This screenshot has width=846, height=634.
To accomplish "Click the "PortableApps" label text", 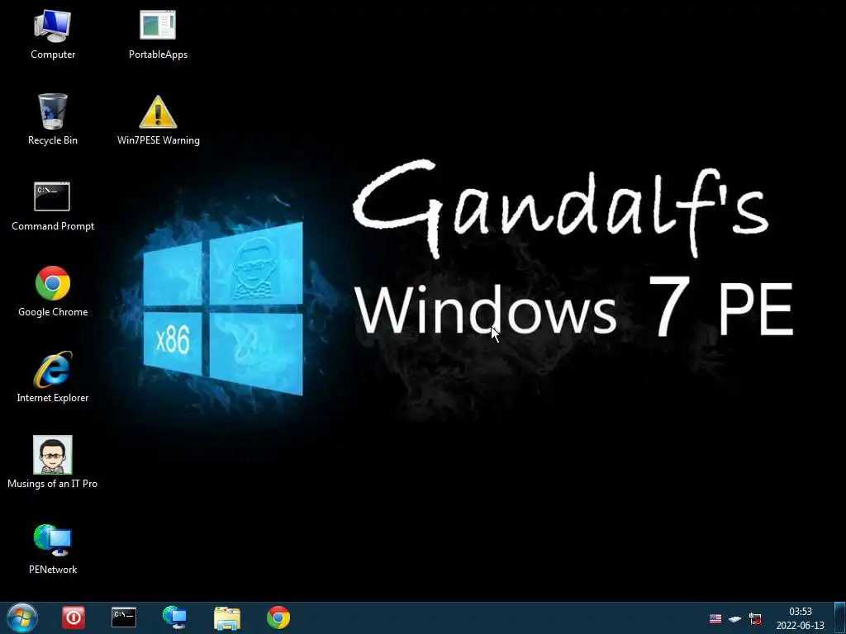I will point(158,54).
